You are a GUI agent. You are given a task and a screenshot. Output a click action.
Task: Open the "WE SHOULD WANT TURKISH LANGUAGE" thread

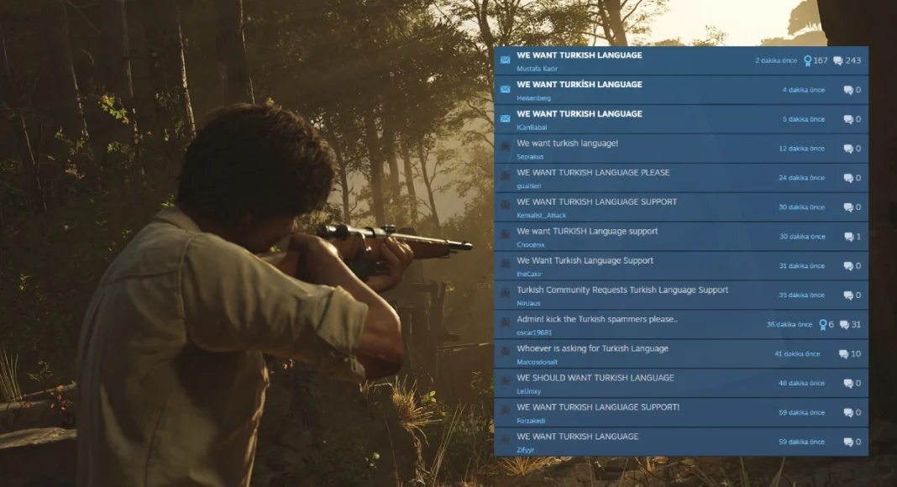pos(595,378)
